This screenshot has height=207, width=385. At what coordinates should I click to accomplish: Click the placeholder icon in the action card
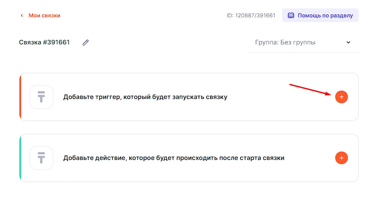(42, 158)
